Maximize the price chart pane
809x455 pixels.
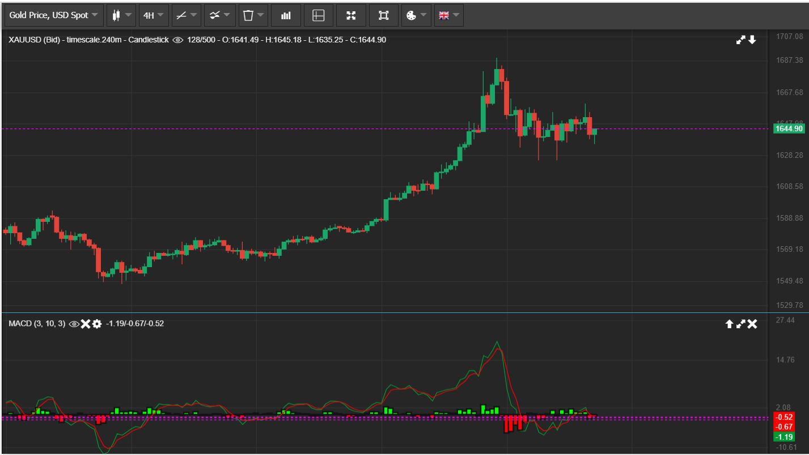pos(740,40)
